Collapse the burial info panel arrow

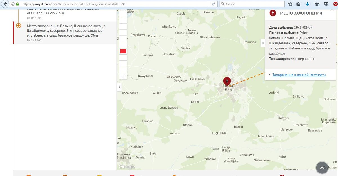(263, 43)
